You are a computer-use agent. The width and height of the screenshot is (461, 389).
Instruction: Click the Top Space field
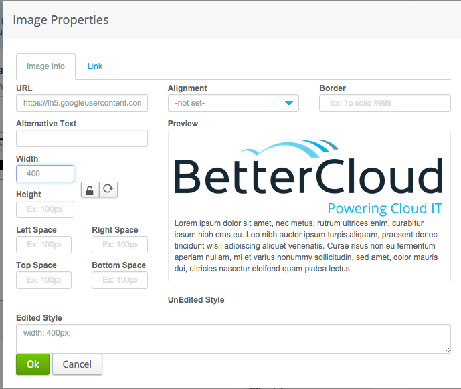click(43, 280)
